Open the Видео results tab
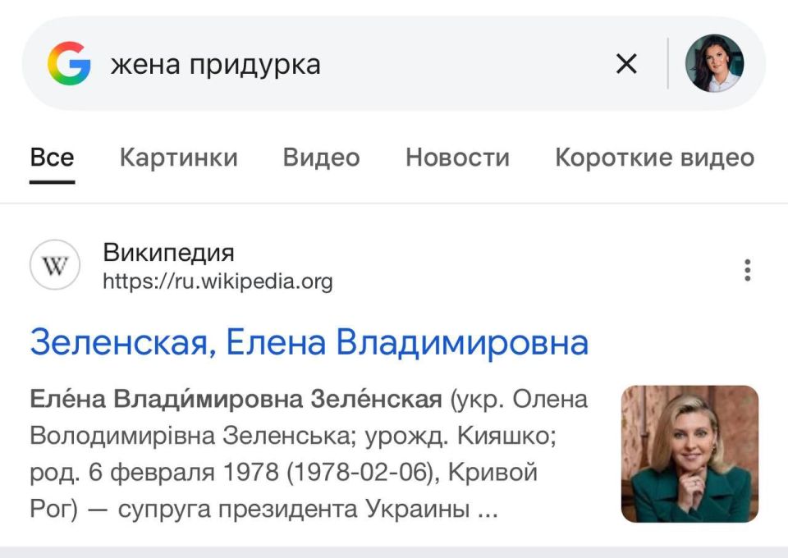788x558 pixels. [322, 158]
